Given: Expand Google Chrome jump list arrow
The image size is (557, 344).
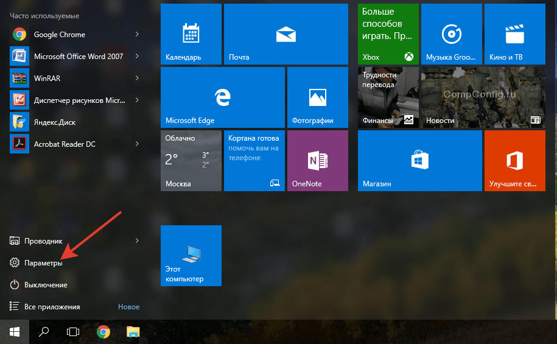Looking at the screenshot, I should pos(137,34).
